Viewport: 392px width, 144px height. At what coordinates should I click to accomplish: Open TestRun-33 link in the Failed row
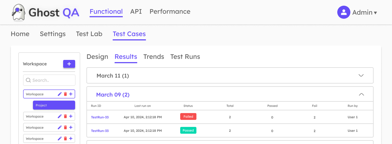coord(100,117)
